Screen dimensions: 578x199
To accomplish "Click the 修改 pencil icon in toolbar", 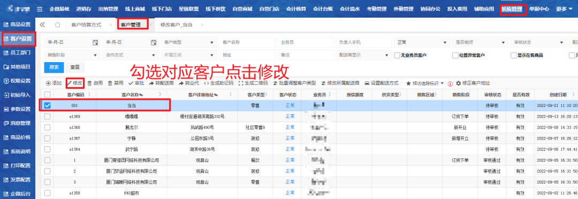I will click(69, 83).
